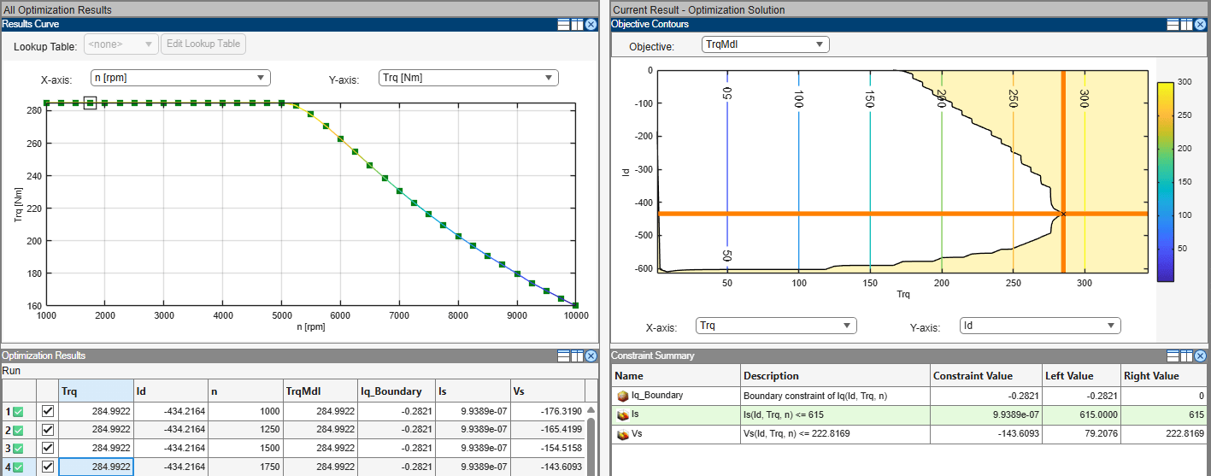Viewport: 1211px width, 476px height.
Task: Split Optimization Results panel into columns
Action: [x=577, y=356]
